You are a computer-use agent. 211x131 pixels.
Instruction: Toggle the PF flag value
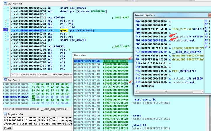209,44
